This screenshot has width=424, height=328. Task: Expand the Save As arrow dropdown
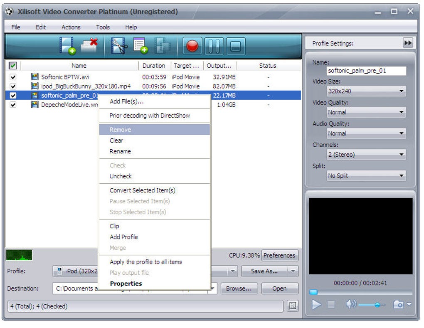pyautogui.click(x=293, y=271)
